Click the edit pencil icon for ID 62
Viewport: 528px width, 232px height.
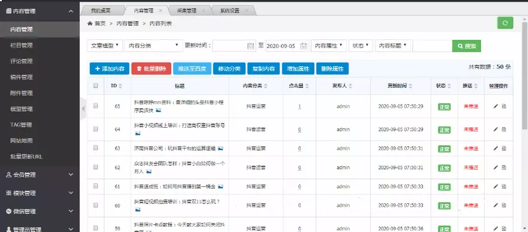[x=495, y=168]
